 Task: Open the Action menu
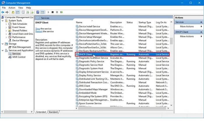pos(12,8)
